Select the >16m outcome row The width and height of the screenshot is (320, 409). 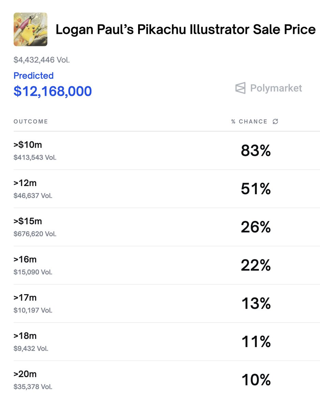click(167, 265)
